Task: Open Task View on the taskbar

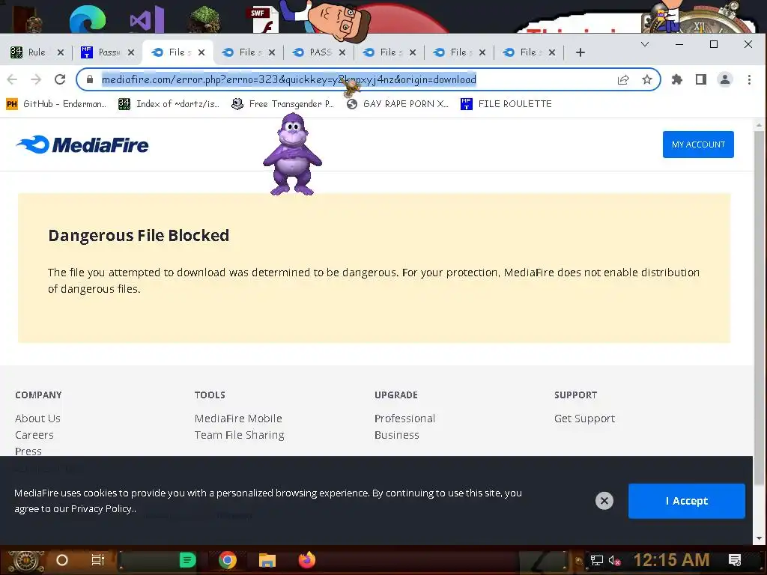Action: [98, 560]
